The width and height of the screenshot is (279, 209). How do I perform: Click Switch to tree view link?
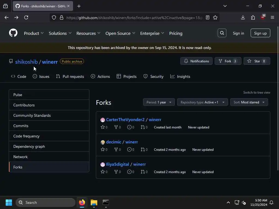pos(257,93)
